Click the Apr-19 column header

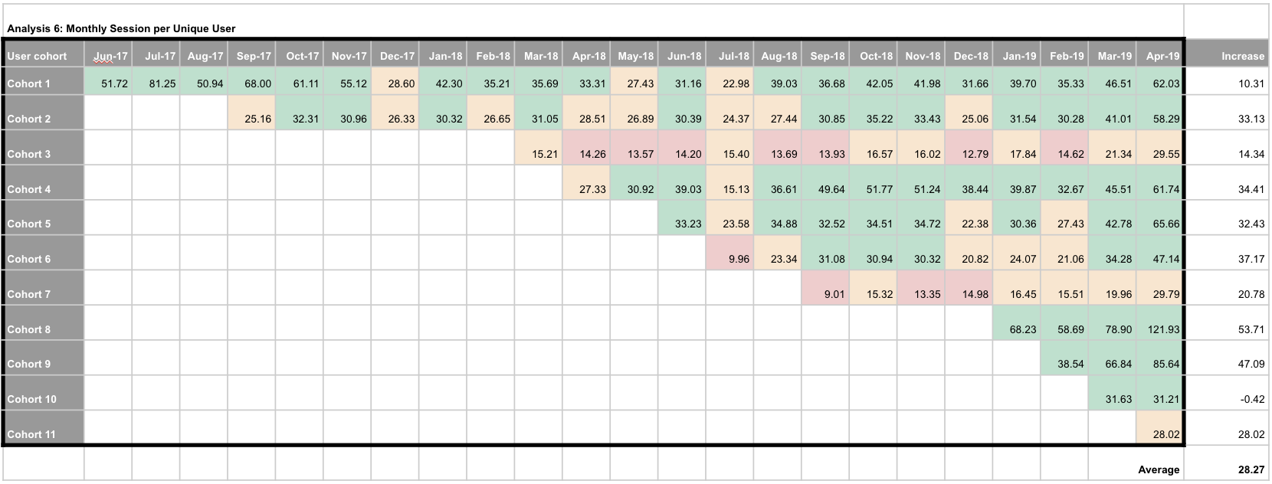pos(1162,56)
